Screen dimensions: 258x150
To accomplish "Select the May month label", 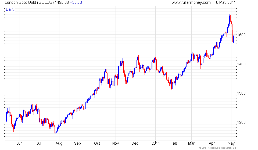I will [231, 144].
